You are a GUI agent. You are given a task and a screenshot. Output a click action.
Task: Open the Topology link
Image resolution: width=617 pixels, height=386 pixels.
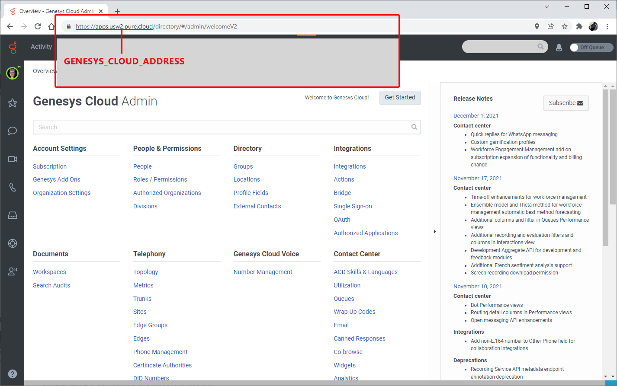[145, 272]
